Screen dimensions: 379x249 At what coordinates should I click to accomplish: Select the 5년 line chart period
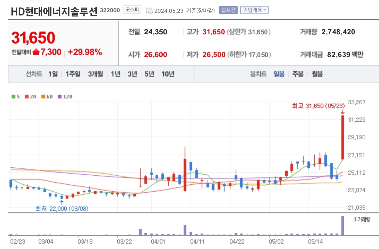[149, 74]
